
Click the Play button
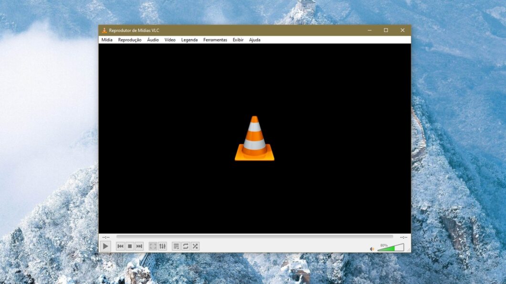pos(106,246)
